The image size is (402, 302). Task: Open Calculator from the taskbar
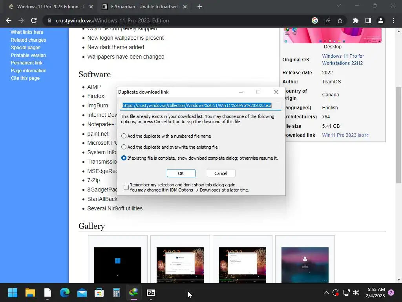[x=116, y=293]
